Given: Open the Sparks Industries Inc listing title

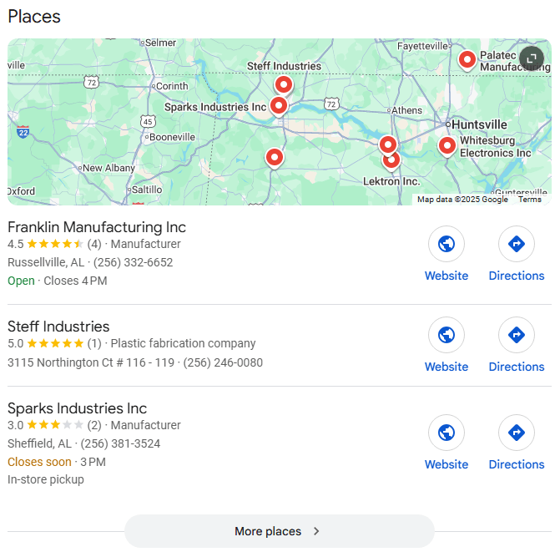Looking at the screenshot, I should point(77,408).
